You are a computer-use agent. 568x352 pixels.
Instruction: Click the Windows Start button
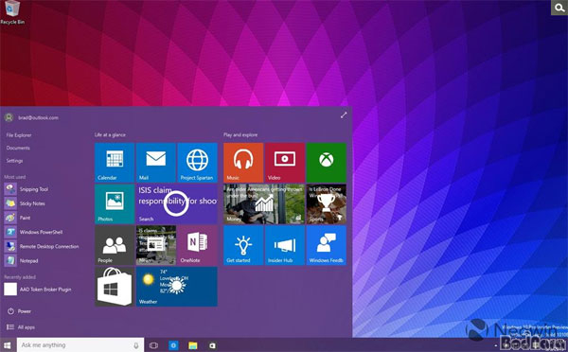point(8,345)
